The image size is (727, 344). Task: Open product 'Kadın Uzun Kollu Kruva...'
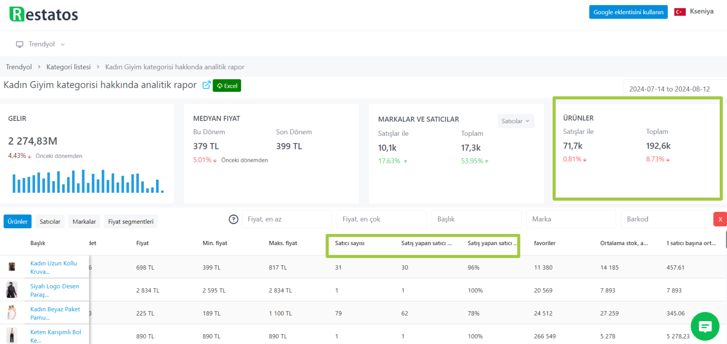point(54,267)
